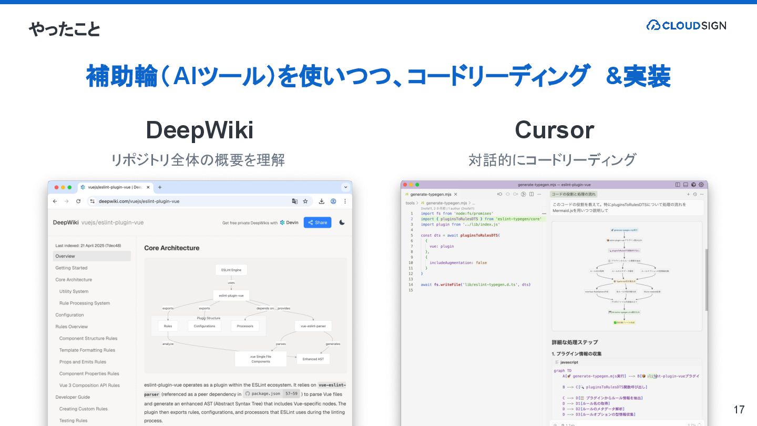Click the 詳細な処理ステップ heading
757x426 pixels.
(x=575, y=342)
